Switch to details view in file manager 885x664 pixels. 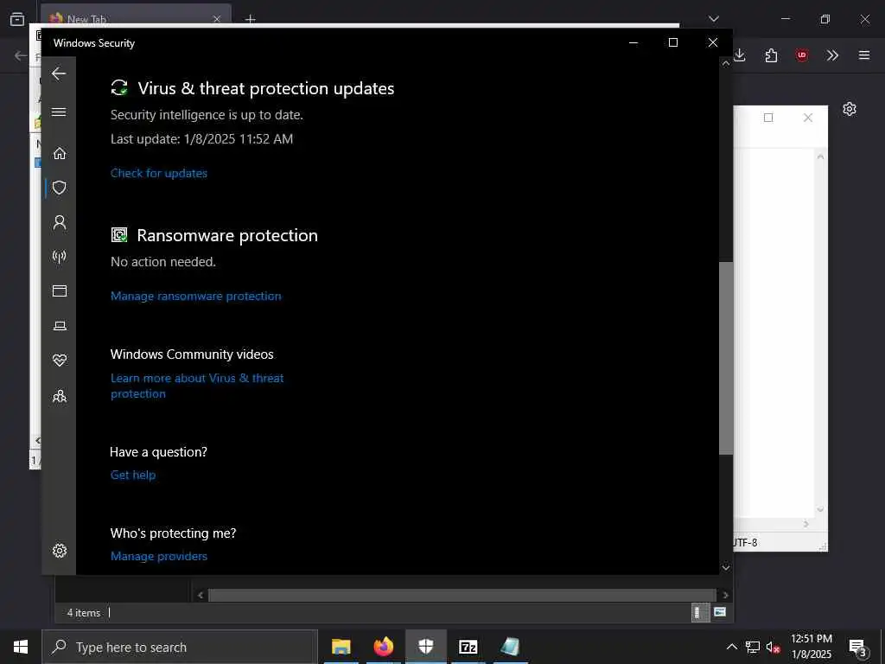pyautogui.click(x=700, y=613)
